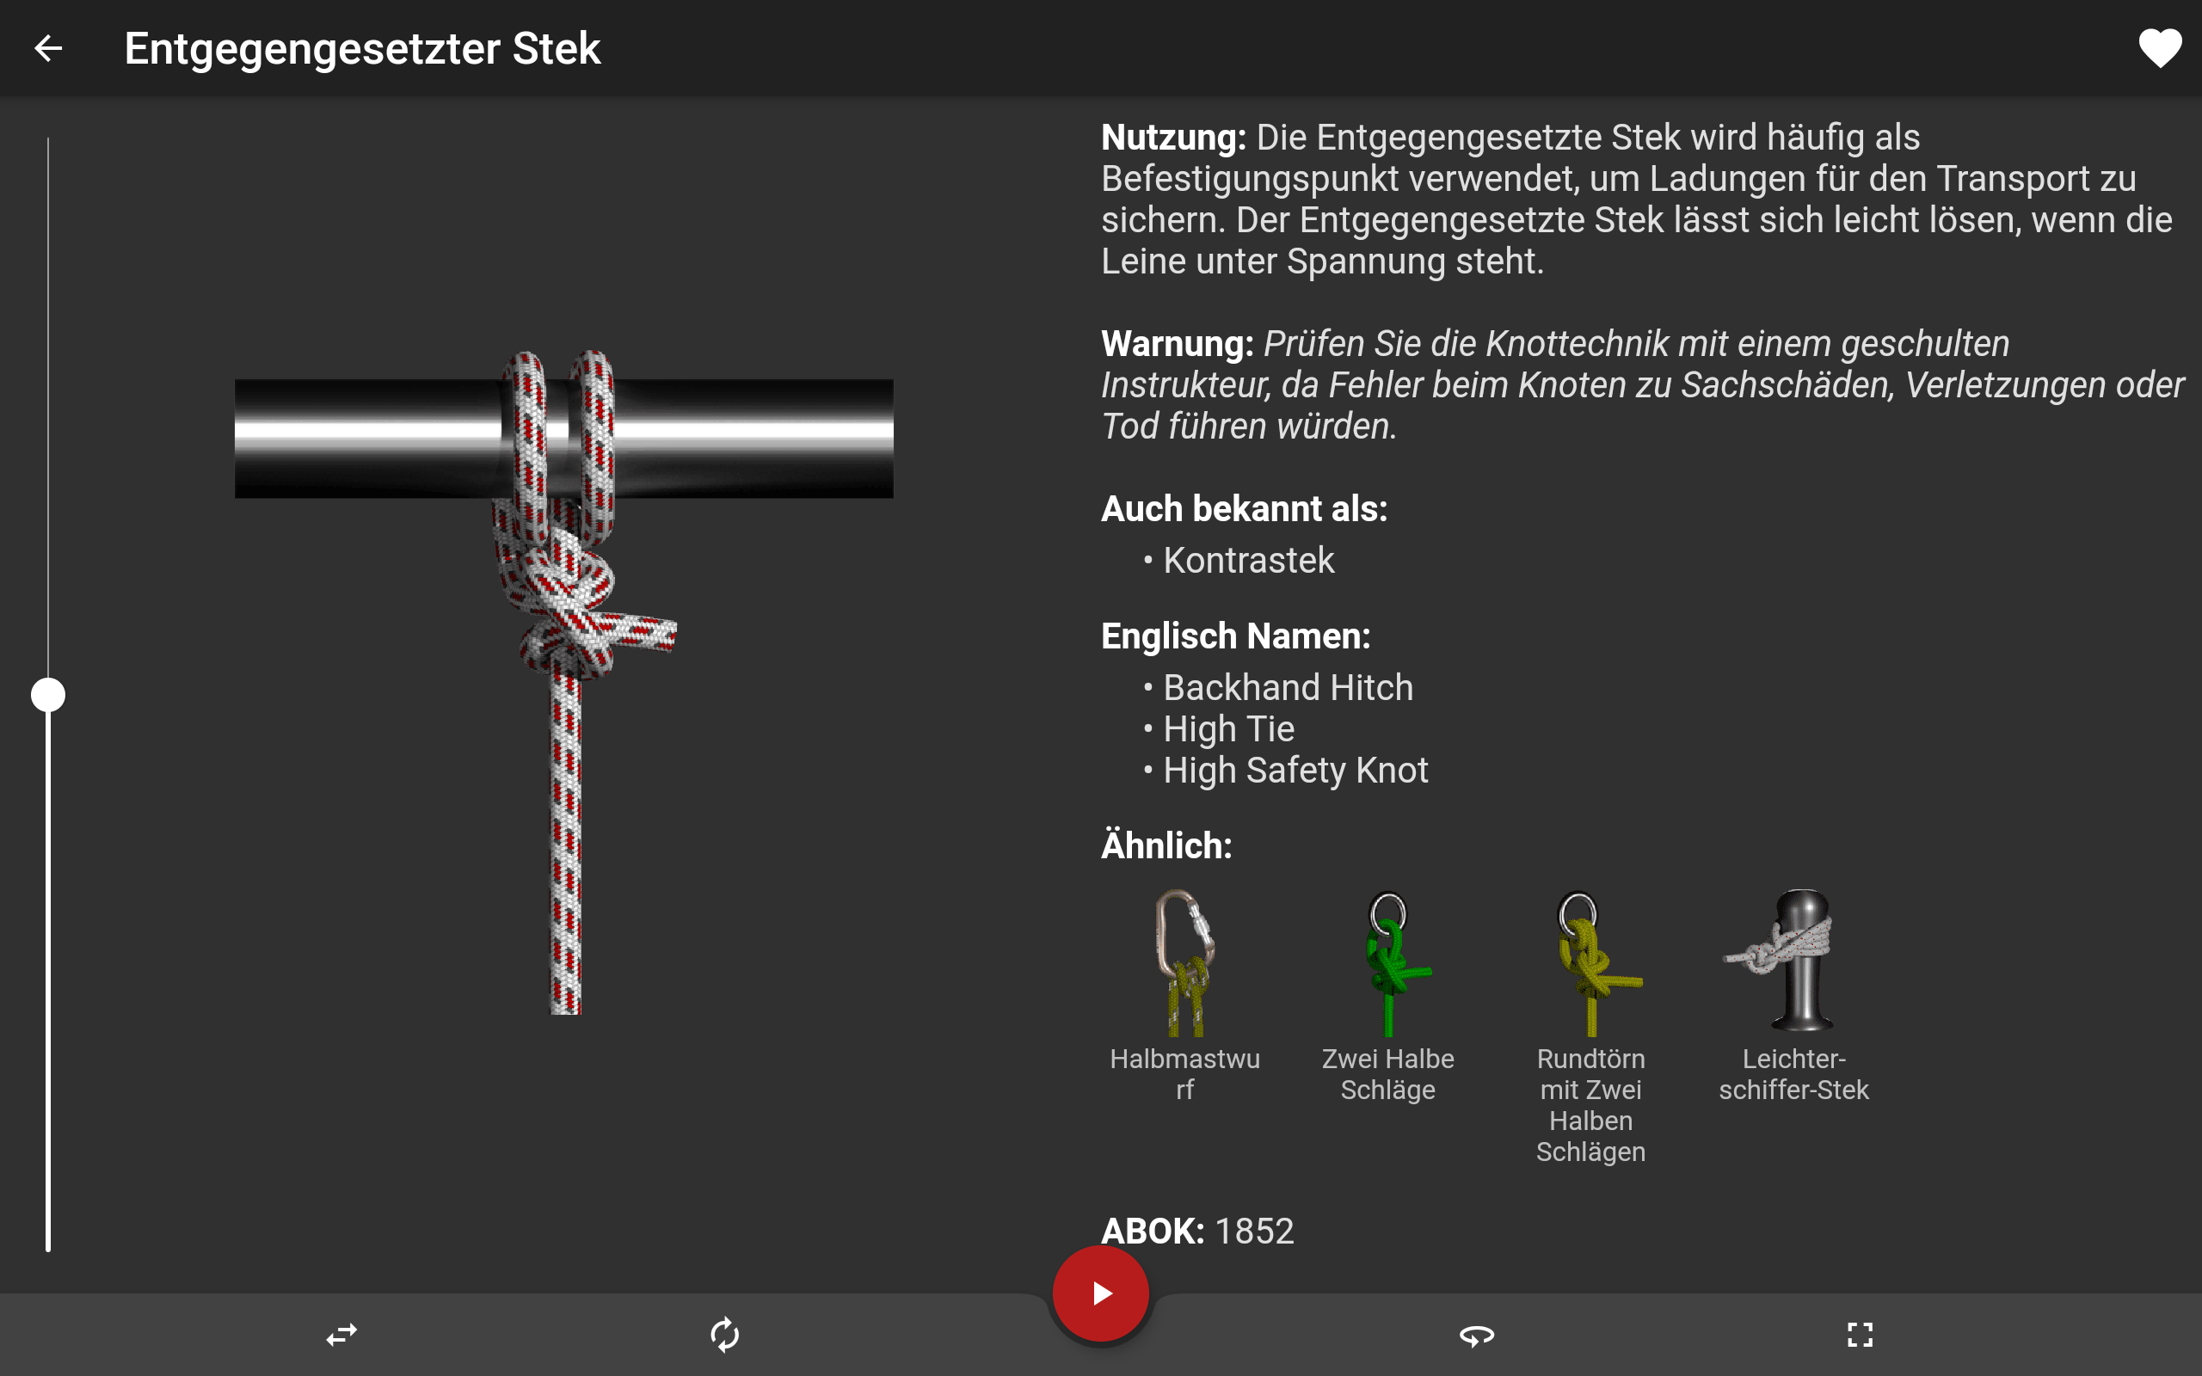Enter fullscreen view of the knot
Image resolution: width=2202 pixels, height=1376 pixels.
tap(1860, 1335)
